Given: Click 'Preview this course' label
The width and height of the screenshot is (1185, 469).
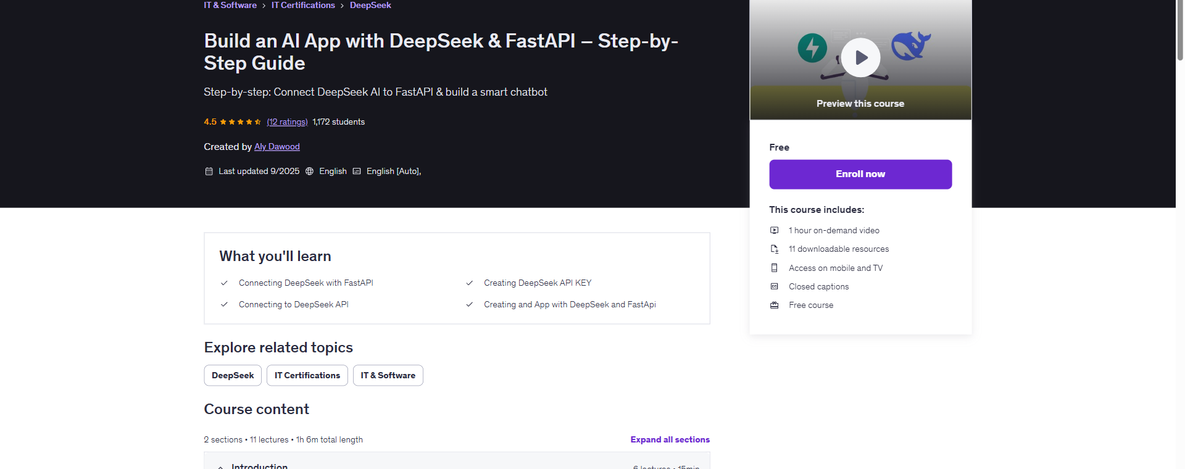Looking at the screenshot, I should click(x=860, y=104).
